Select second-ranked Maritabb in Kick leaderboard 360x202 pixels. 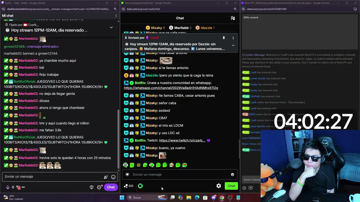tap(180, 28)
